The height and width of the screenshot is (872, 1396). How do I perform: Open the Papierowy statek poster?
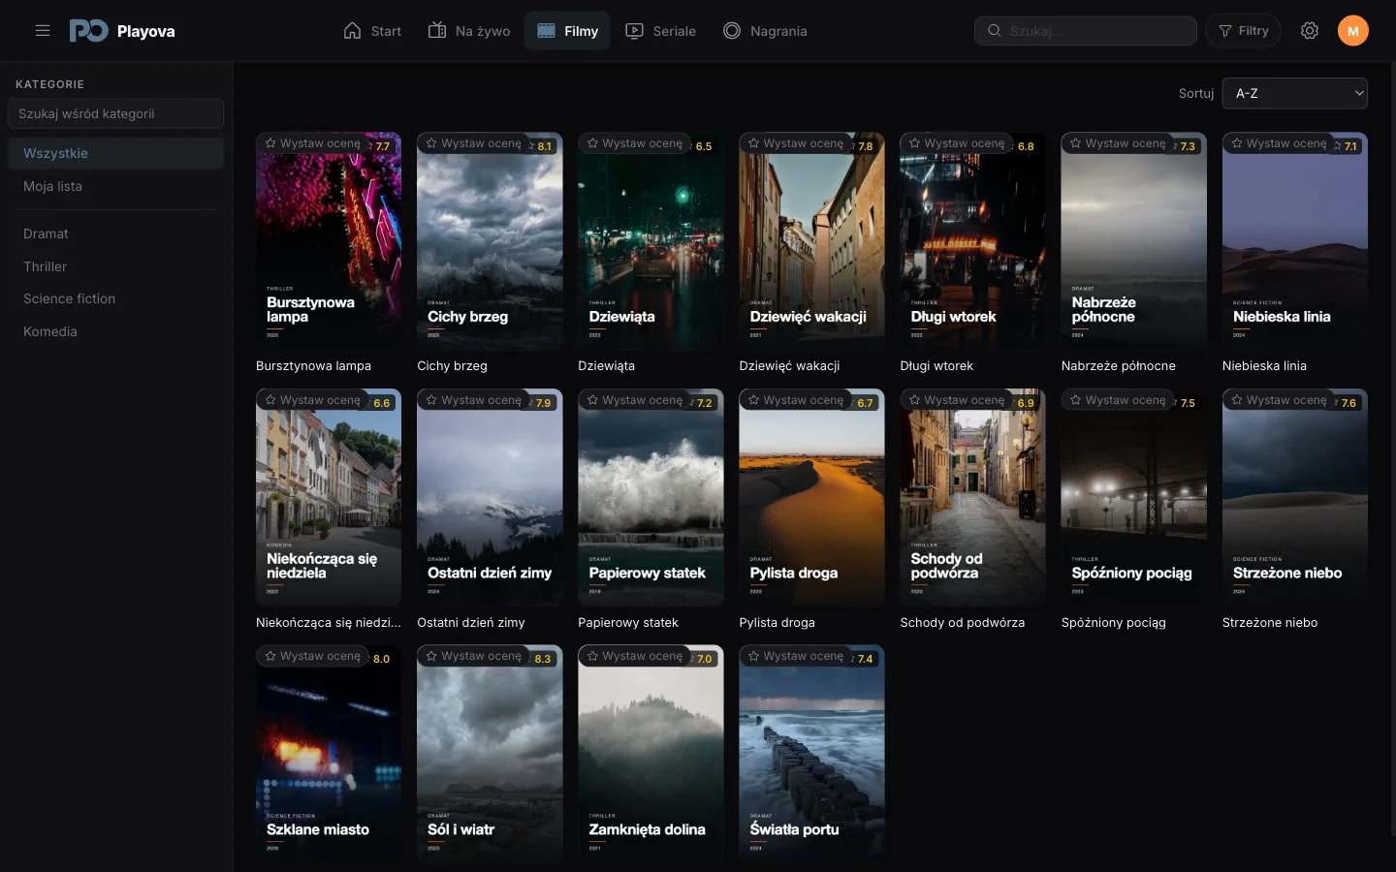click(650, 498)
